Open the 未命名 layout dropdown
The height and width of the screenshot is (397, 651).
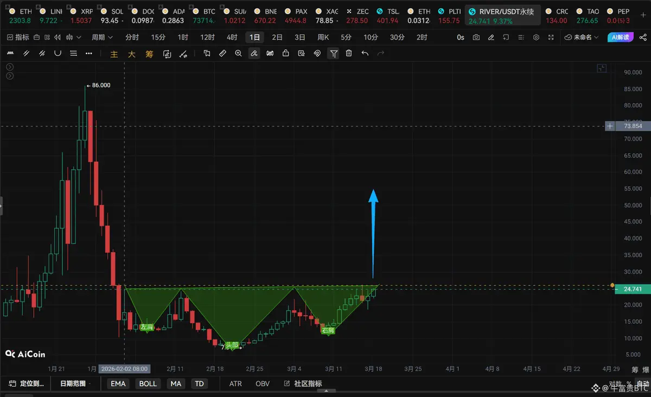pyautogui.click(x=582, y=37)
